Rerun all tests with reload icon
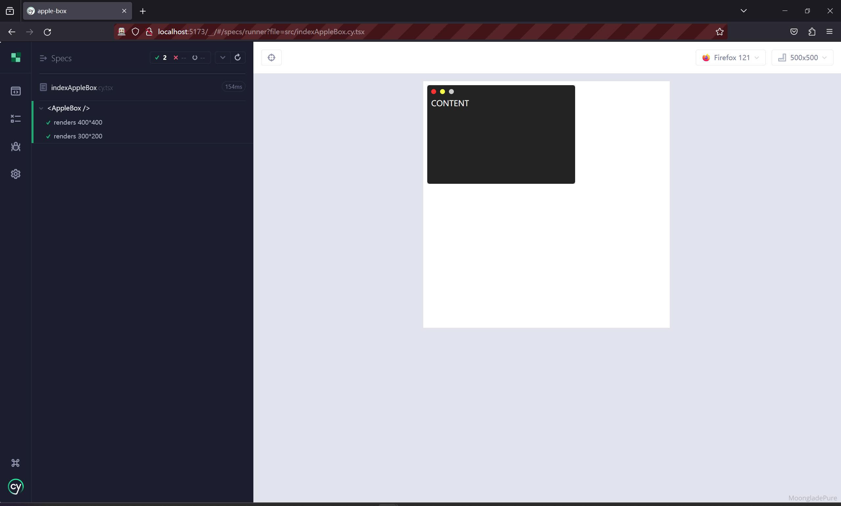 [x=238, y=57]
